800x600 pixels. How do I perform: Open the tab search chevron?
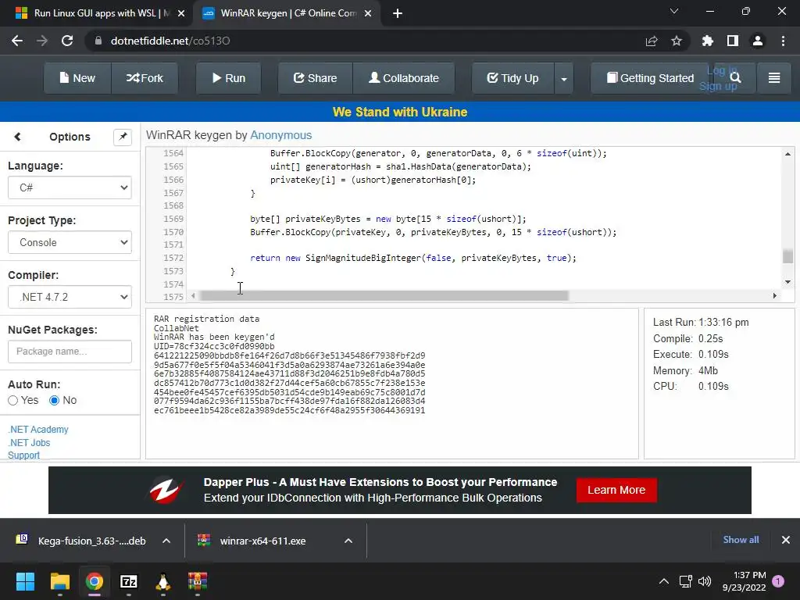(x=674, y=11)
